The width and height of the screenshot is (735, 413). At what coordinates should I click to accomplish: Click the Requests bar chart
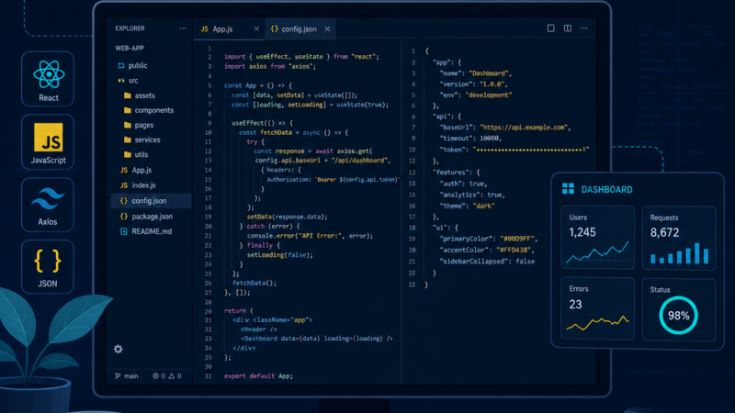tap(679, 253)
